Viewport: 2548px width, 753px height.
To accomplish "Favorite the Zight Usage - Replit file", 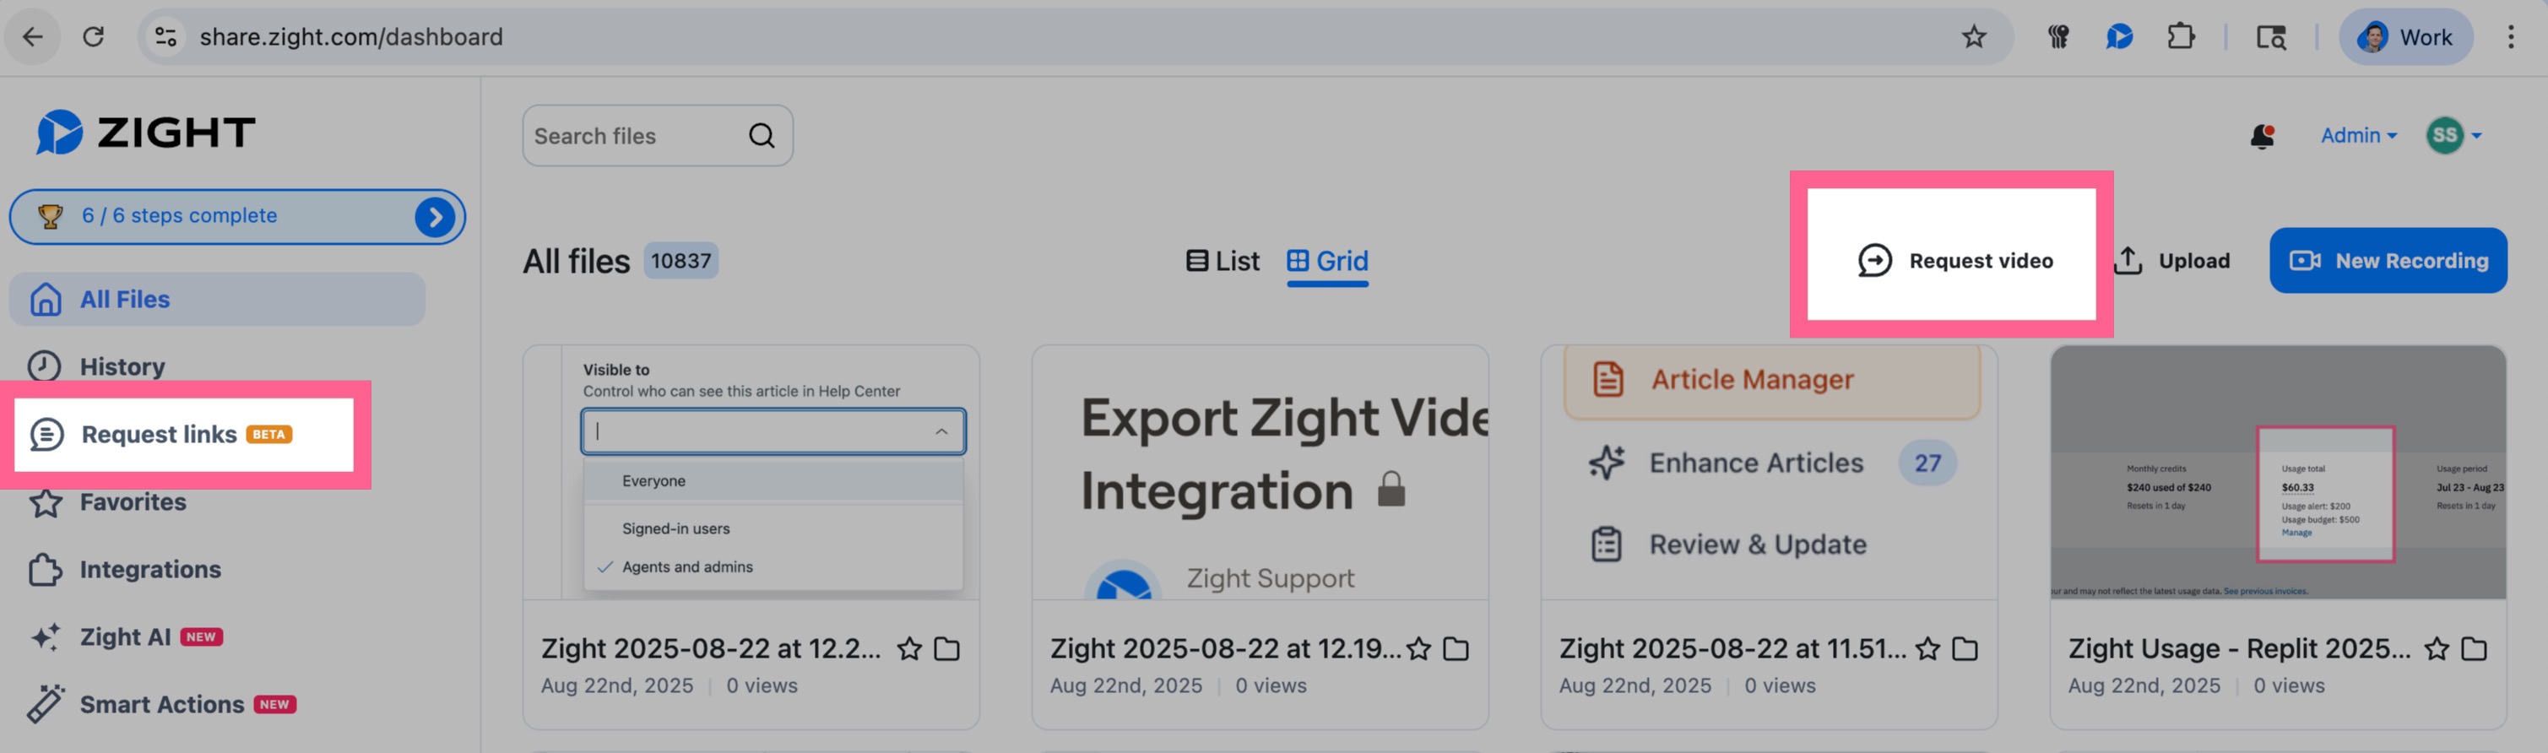I will [x=2437, y=649].
